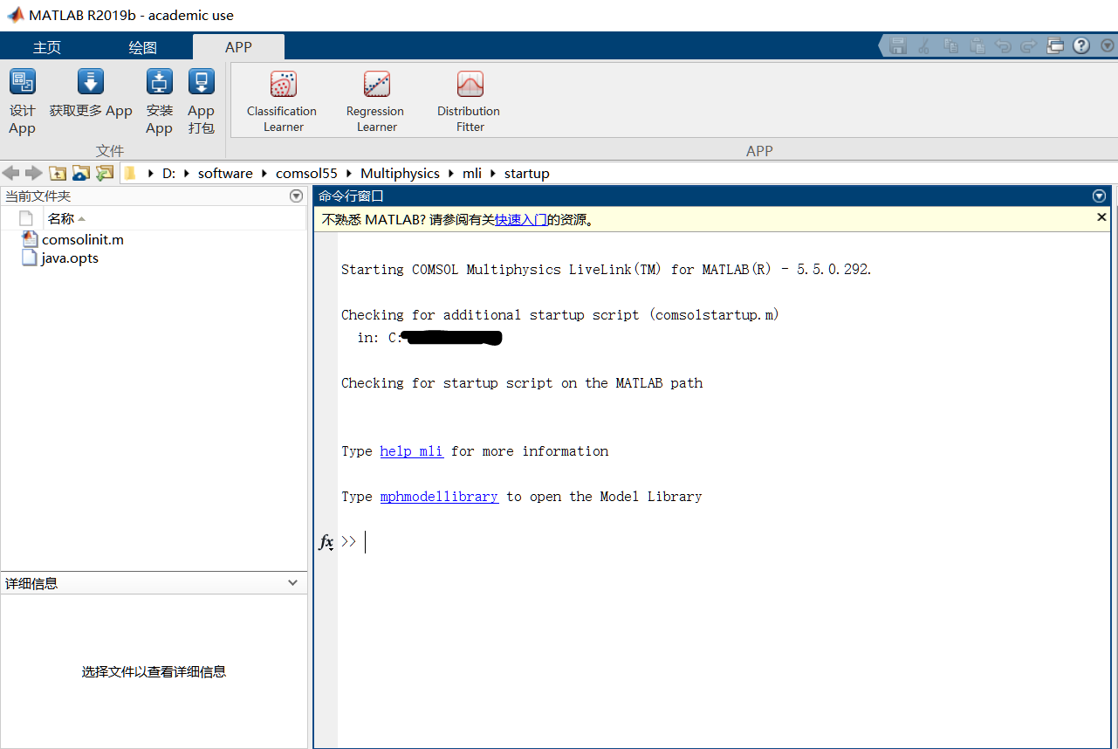Image resolution: width=1118 pixels, height=749 pixels.
Task: Select the comsolinit.m file
Action: pyautogui.click(x=82, y=239)
